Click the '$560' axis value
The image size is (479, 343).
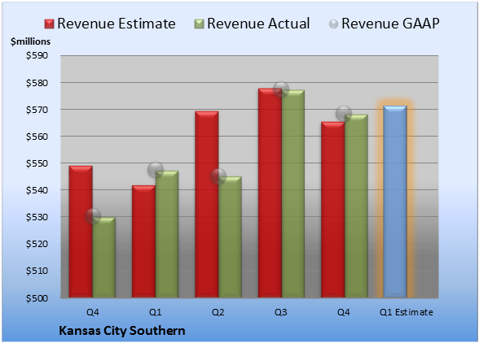point(37,137)
